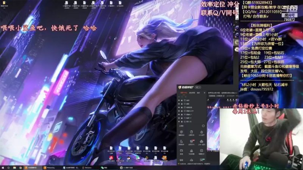This screenshot has height=170, width=303.
Task: Open the chat bubble tool in the toolbox
Action: point(201,152)
